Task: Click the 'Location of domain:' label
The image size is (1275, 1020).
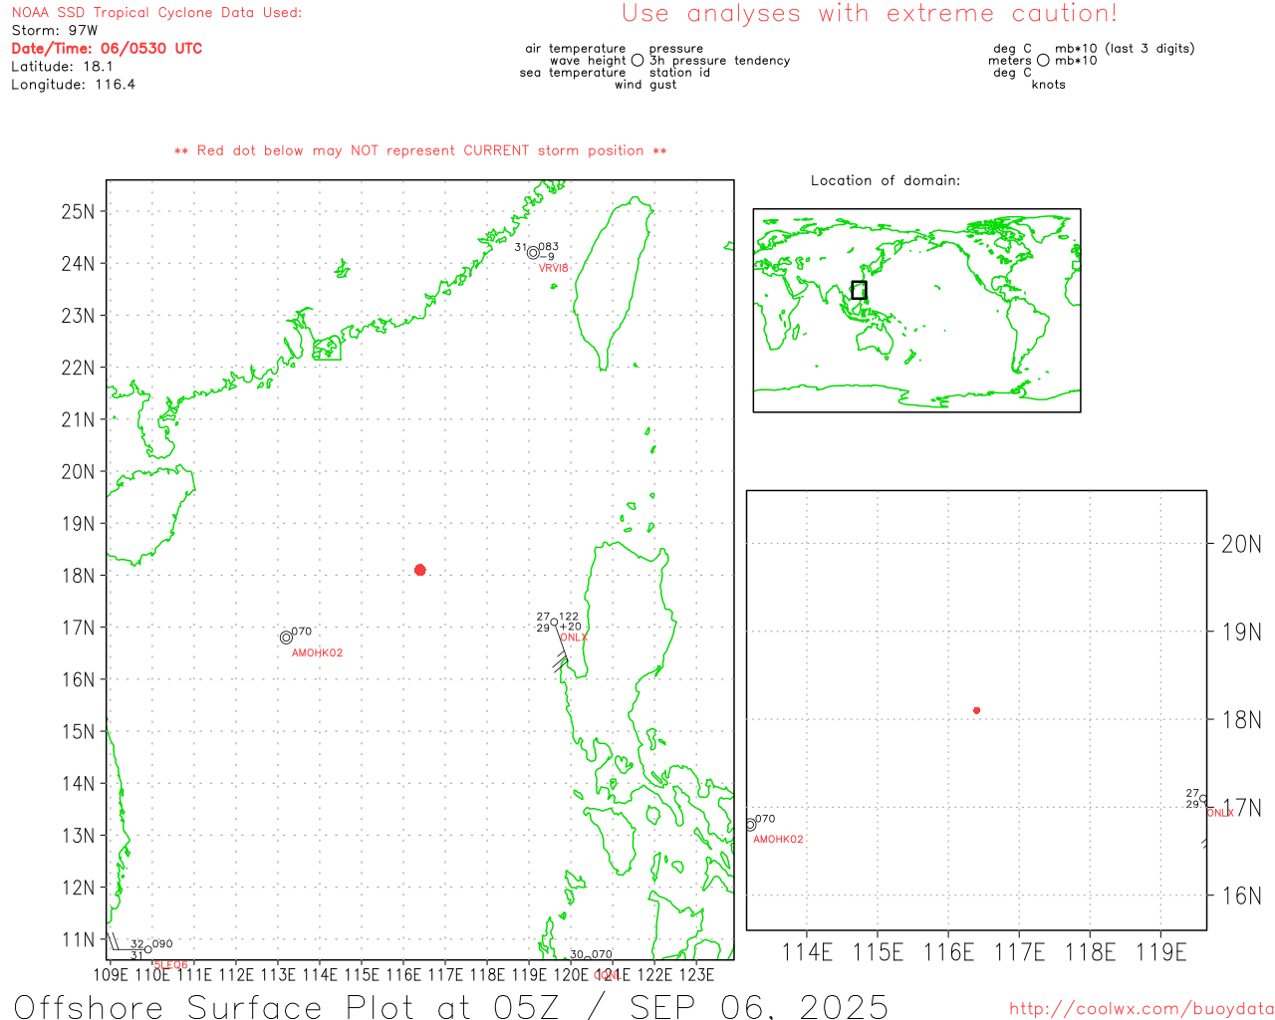Action: tap(886, 180)
